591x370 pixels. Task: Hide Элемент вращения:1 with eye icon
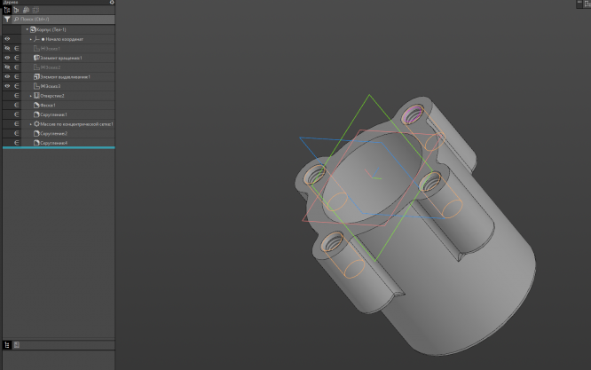(6, 58)
